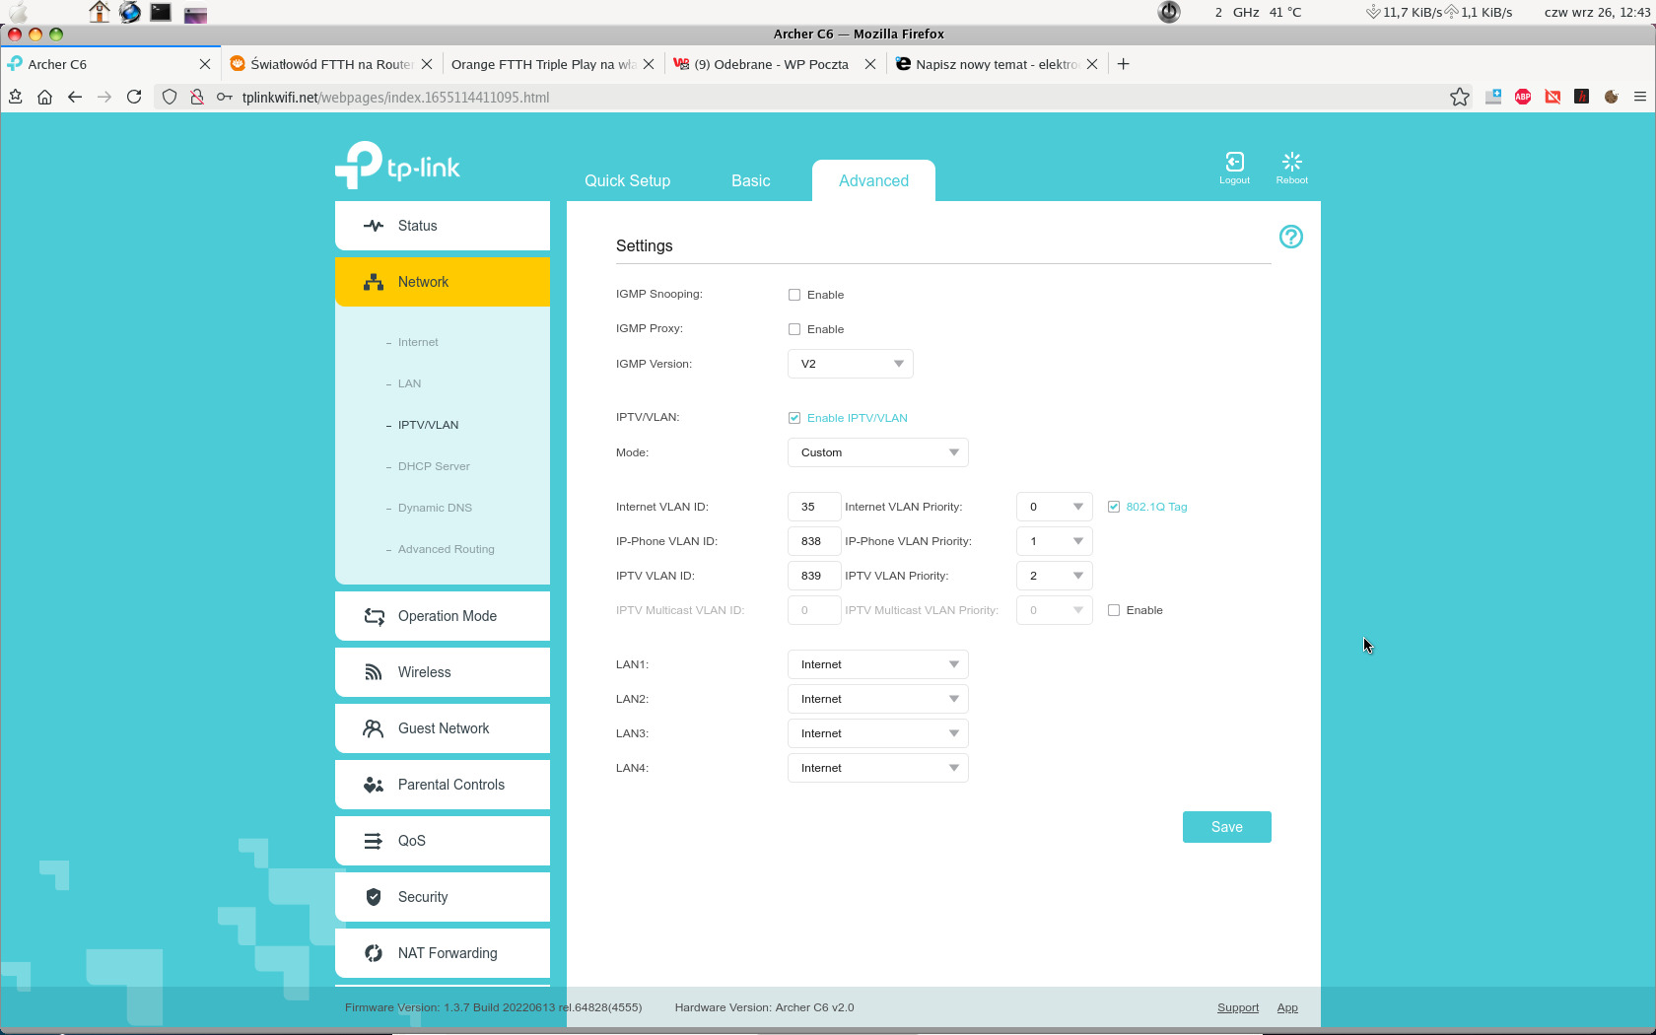Click the bookmarks tray icon left of home
This screenshot has width=1656, height=1035.
point(16,97)
